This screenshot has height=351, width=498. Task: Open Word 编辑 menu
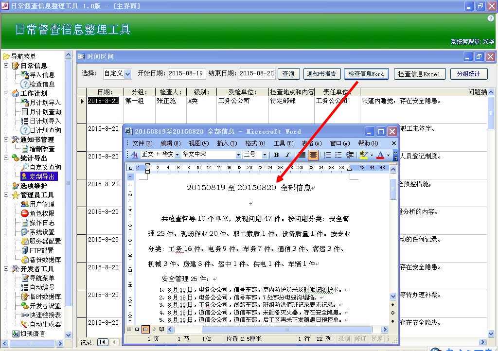click(171, 143)
